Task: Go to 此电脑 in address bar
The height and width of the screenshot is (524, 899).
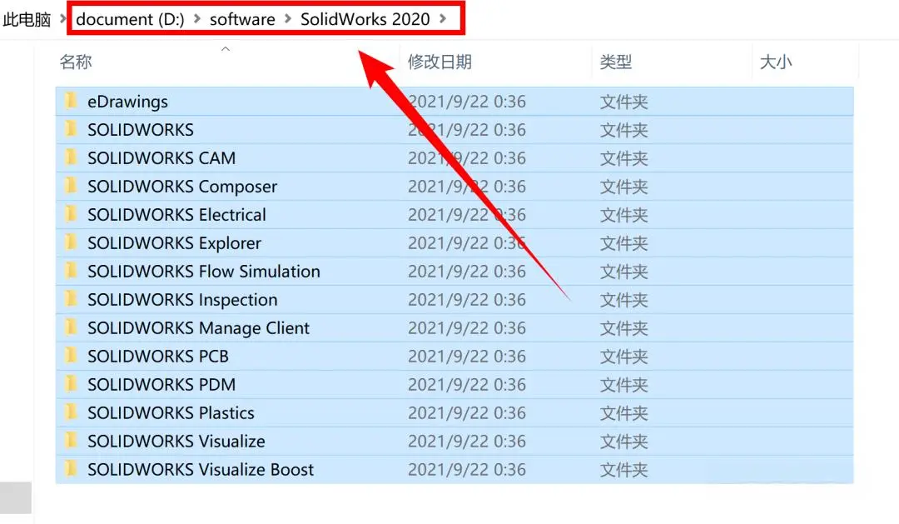Action: (x=27, y=19)
